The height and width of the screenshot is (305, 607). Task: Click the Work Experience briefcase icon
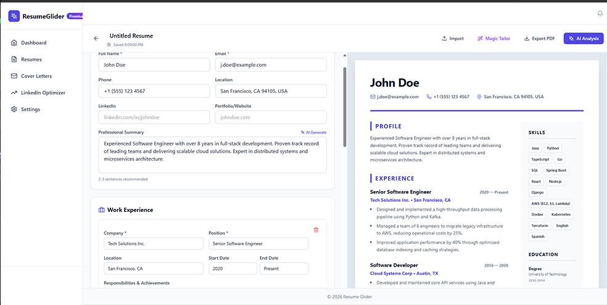pos(102,210)
